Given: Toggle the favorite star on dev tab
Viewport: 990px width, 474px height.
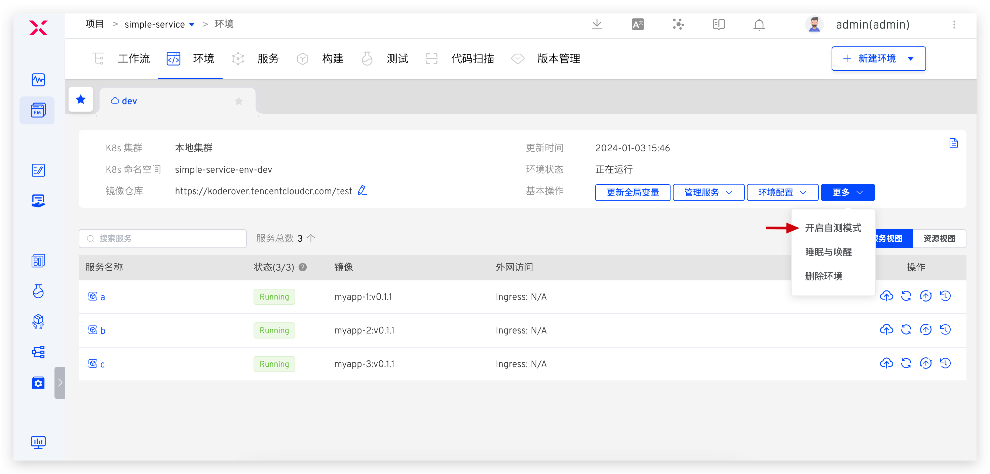Looking at the screenshot, I should (x=239, y=101).
